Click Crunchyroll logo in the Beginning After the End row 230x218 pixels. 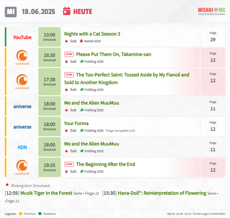(22, 167)
